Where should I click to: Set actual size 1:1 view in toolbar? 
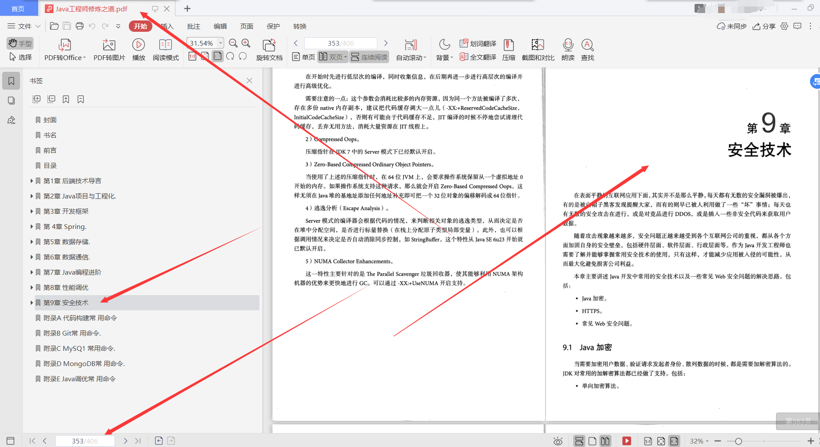click(x=192, y=56)
